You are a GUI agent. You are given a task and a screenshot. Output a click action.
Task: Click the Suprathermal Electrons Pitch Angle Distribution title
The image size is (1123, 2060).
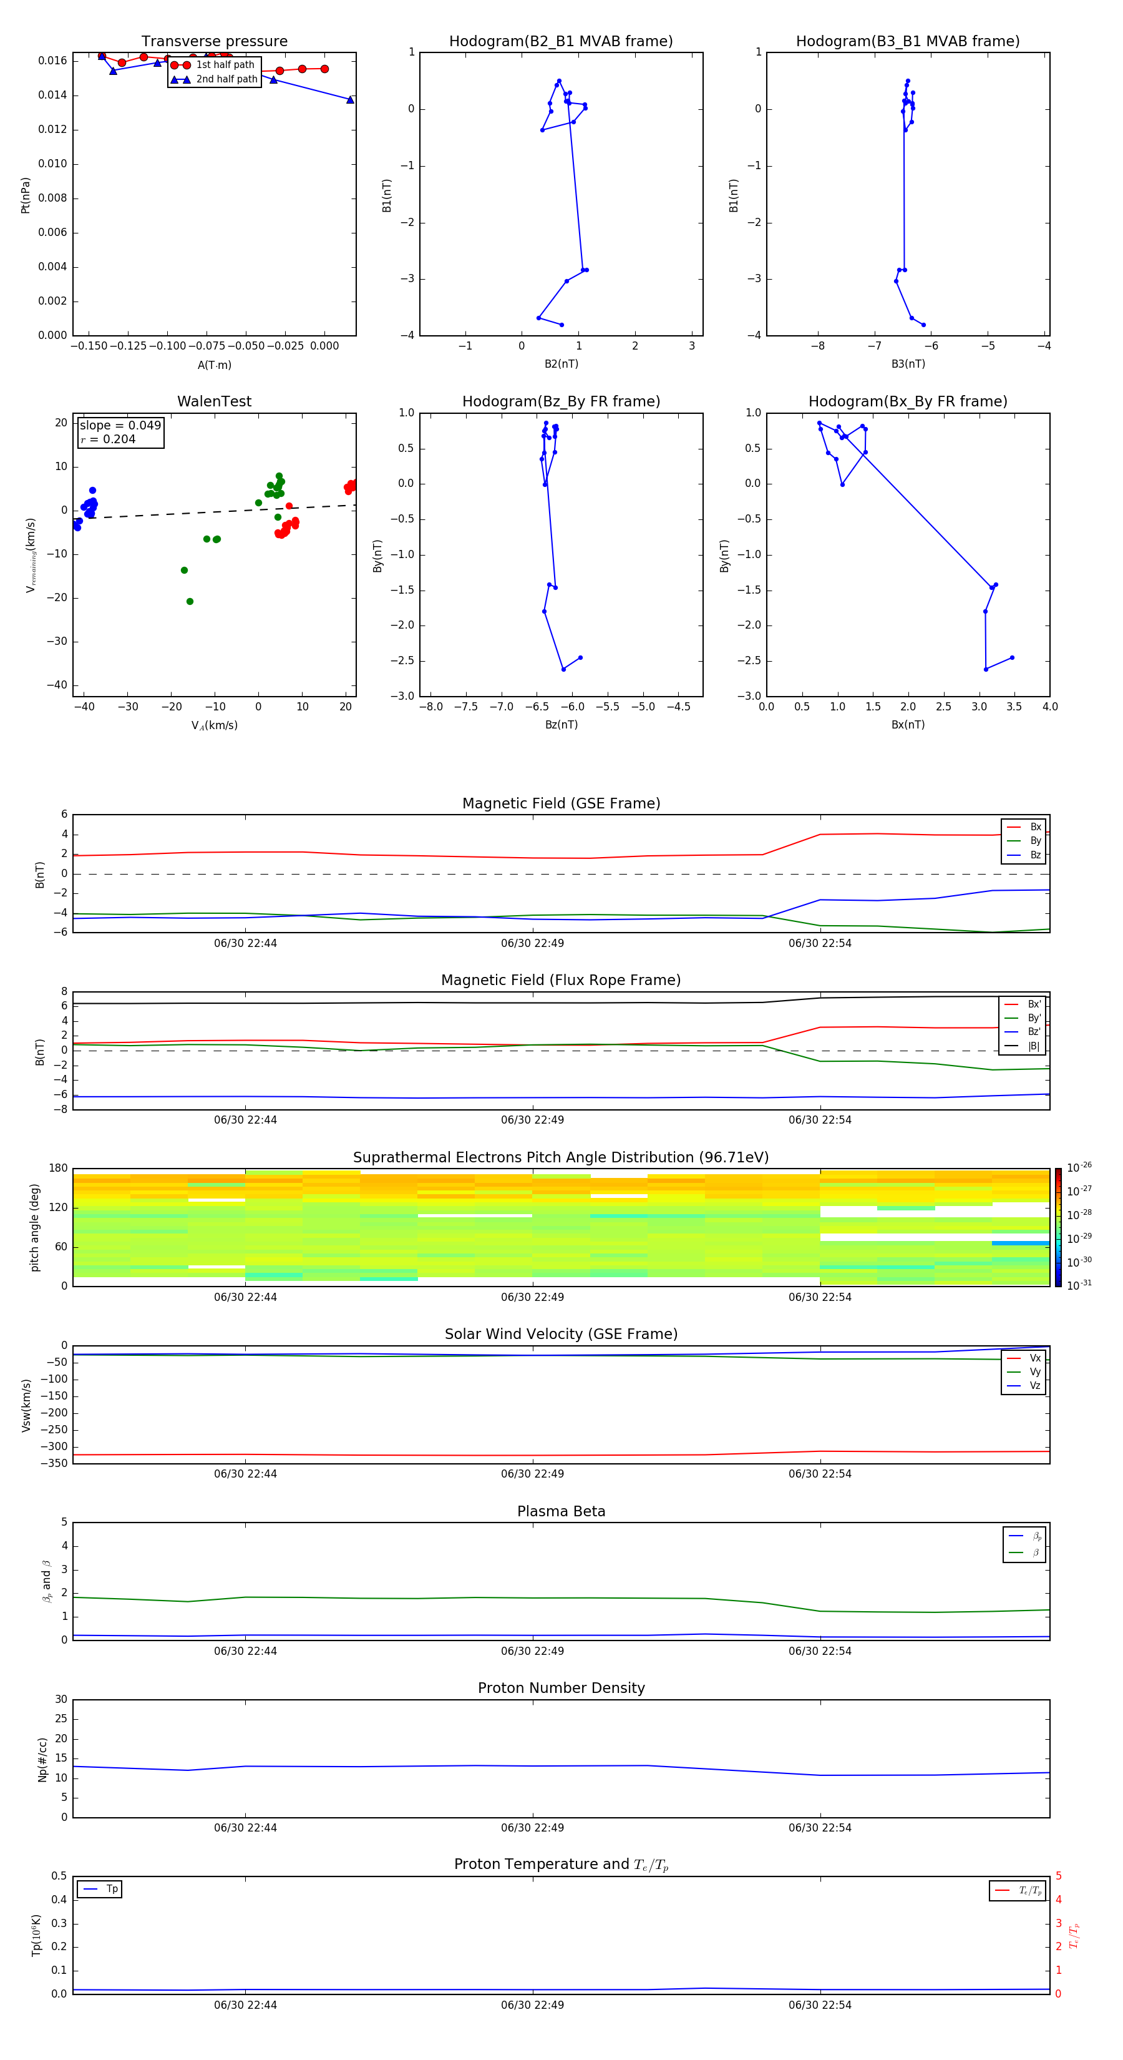tap(561, 1158)
